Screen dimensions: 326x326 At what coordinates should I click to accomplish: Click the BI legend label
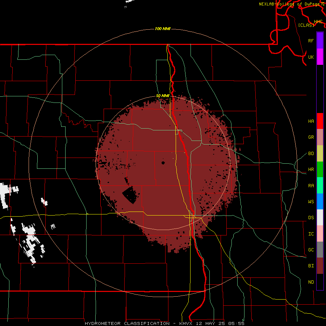pyautogui.click(x=311, y=266)
